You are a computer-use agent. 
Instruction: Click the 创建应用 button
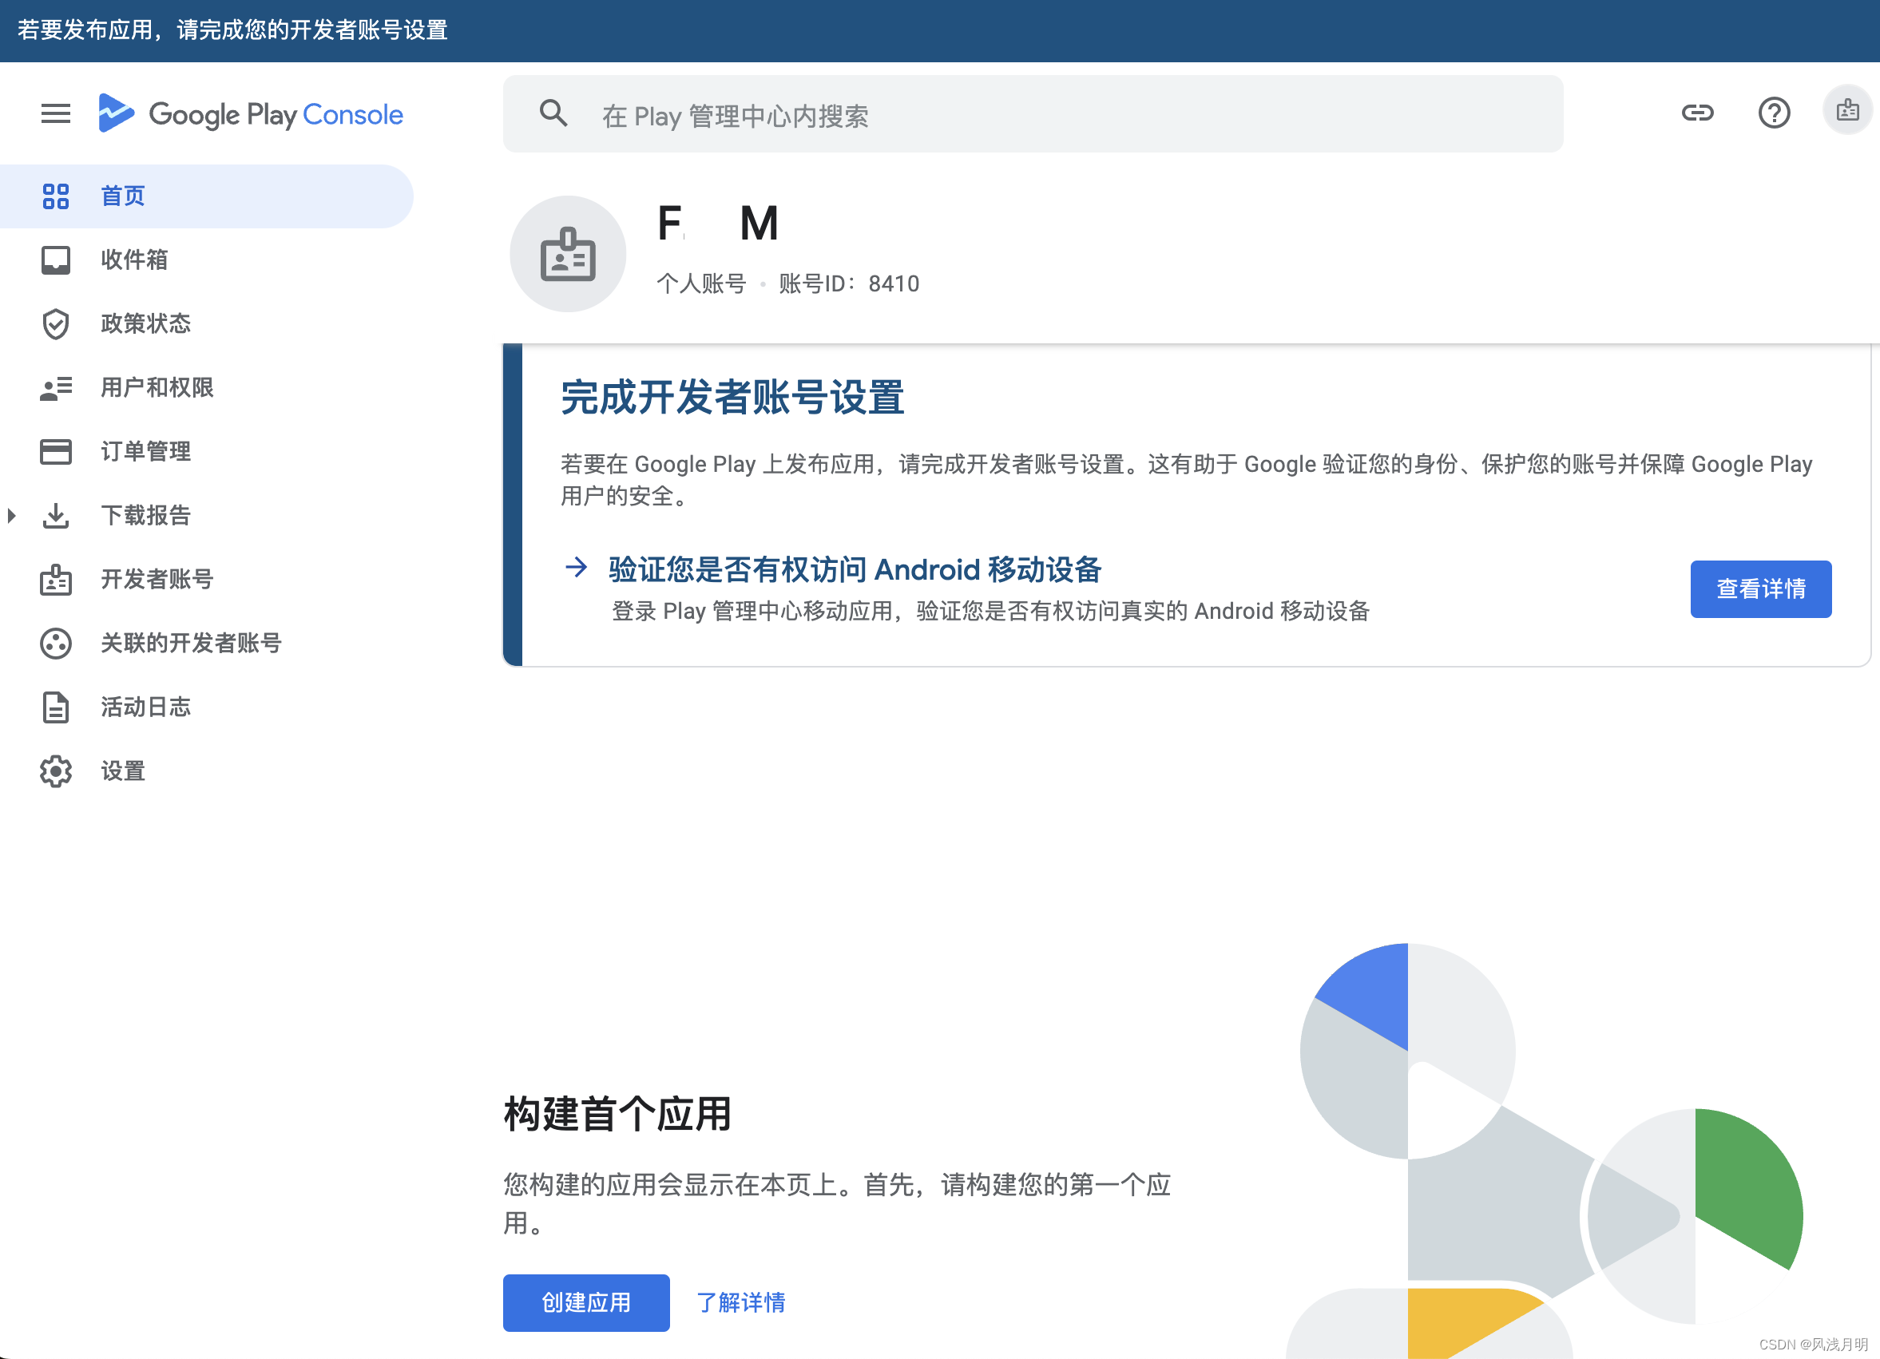[586, 1302]
